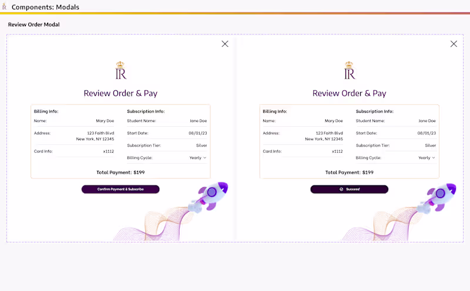The image size is (470, 291).
Task: Click Total Payment: $199 in the left modal
Action: click(120, 172)
